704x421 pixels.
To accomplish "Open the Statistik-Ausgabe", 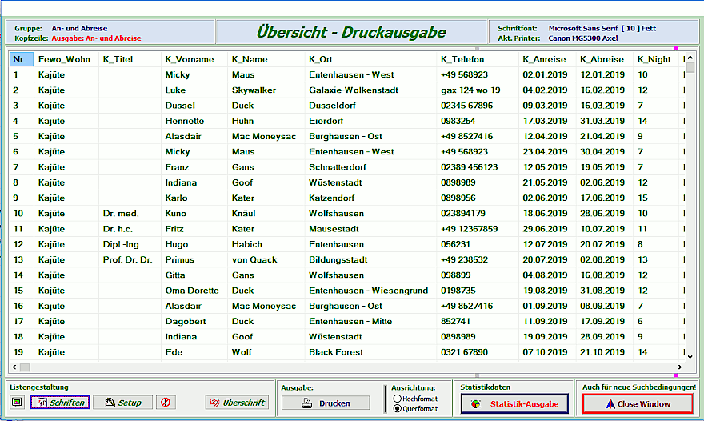I will tap(514, 403).
